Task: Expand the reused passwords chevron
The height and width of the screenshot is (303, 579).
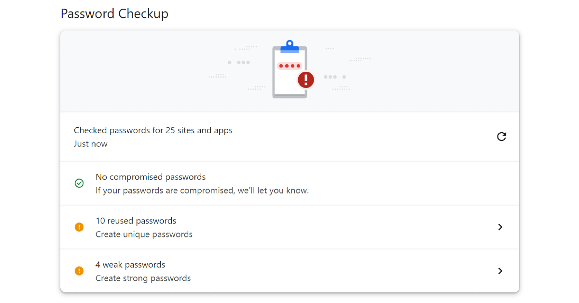Action: pyautogui.click(x=500, y=227)
